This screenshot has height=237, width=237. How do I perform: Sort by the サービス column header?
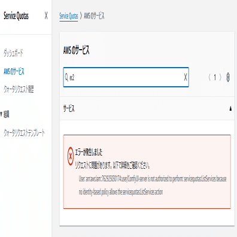tap(69, 108)
